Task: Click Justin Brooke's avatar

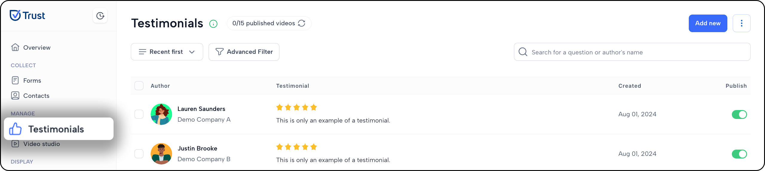Action: pos(161,154)
